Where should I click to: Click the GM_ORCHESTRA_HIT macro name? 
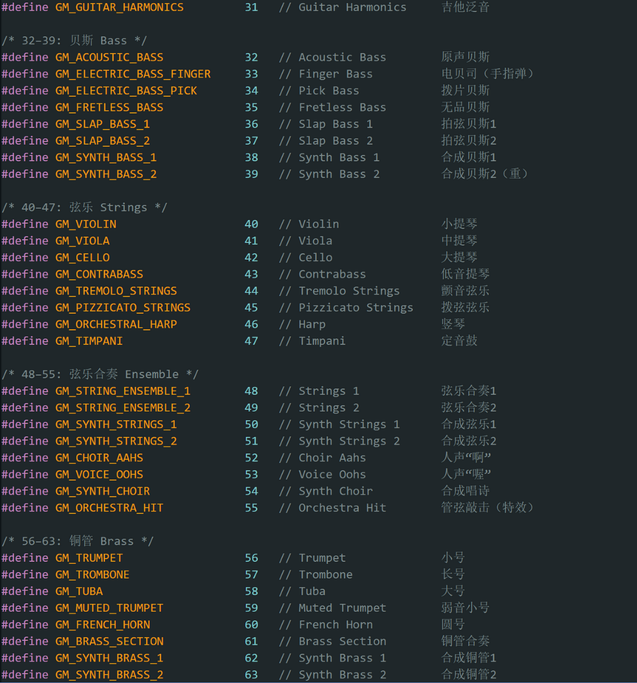click(109, 508)
